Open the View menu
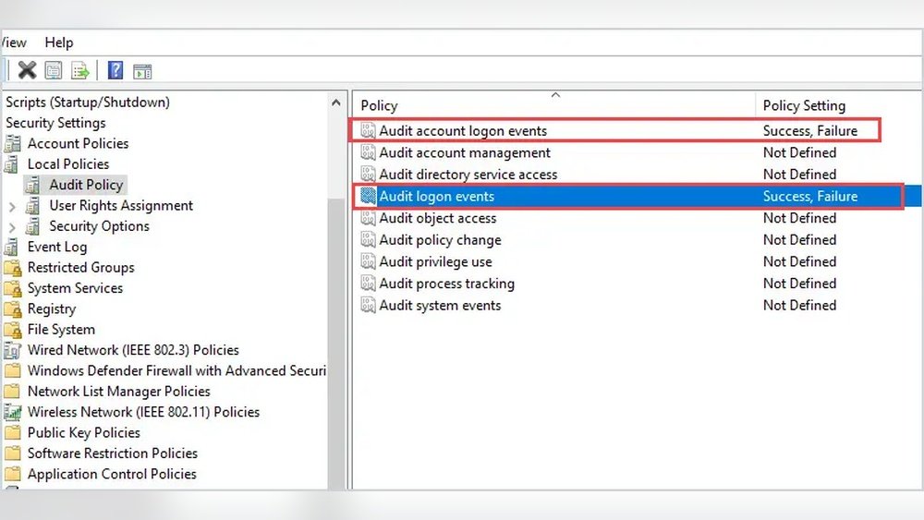924x520 pixels. click(13, 42)
